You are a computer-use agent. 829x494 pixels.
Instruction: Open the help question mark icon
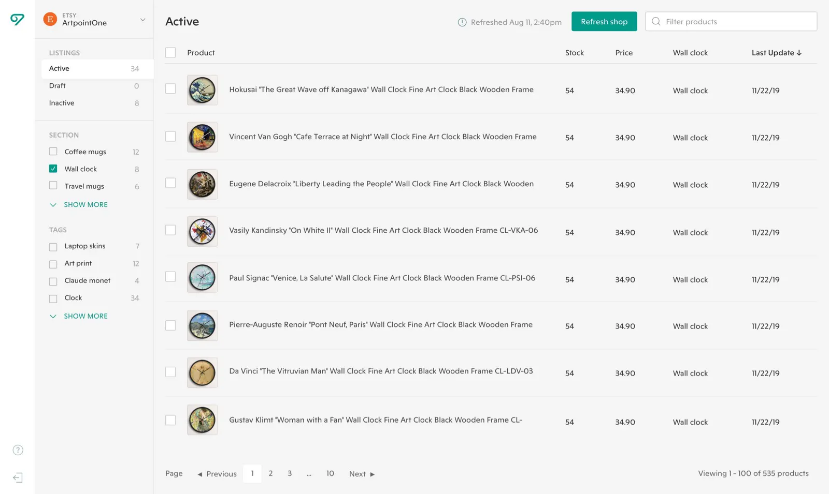pos(18,450)
